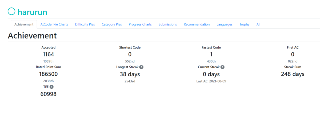This screenshot has width=320, height=121.
Task: Click the help icon next to Longest Streak
Action: 141,67
